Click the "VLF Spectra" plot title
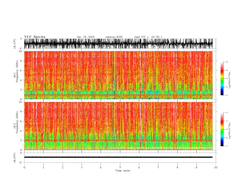 (x=35, y=37)
